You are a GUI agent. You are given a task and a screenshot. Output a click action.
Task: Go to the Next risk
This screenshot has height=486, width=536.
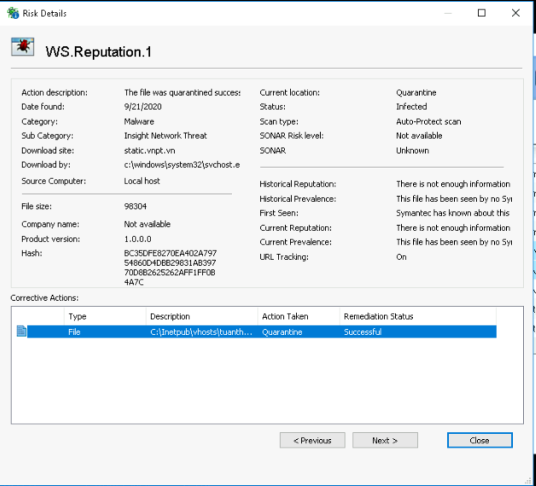tap(385, 440)
